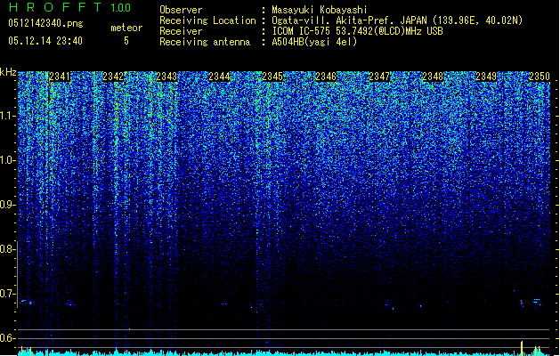Click the 0.9 frequency axis label
560x356 pixels.
[x=8, y=205]
